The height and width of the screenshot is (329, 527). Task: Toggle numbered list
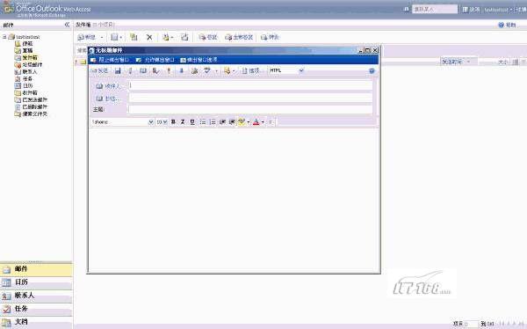tap(213, 122)
